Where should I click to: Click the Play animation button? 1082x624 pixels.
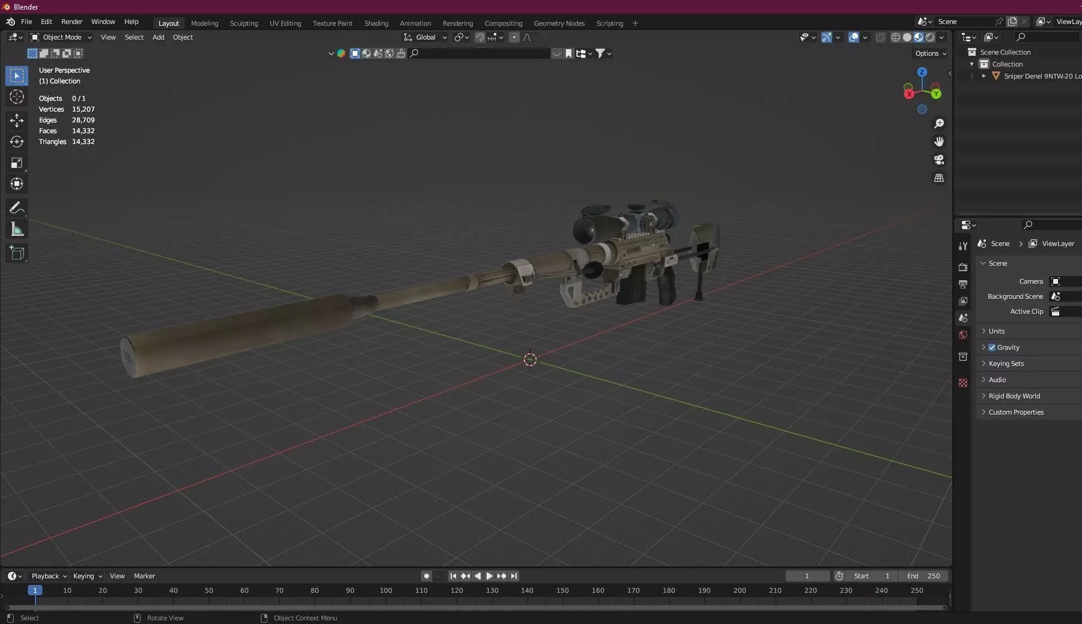point(489,576)
